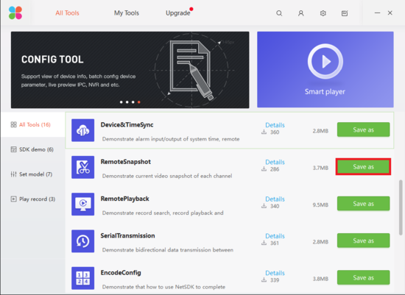Click the RemoteSnapshot scissors icon
The width and height of the screenshot is (405, 295).
[x=83, y=167]
